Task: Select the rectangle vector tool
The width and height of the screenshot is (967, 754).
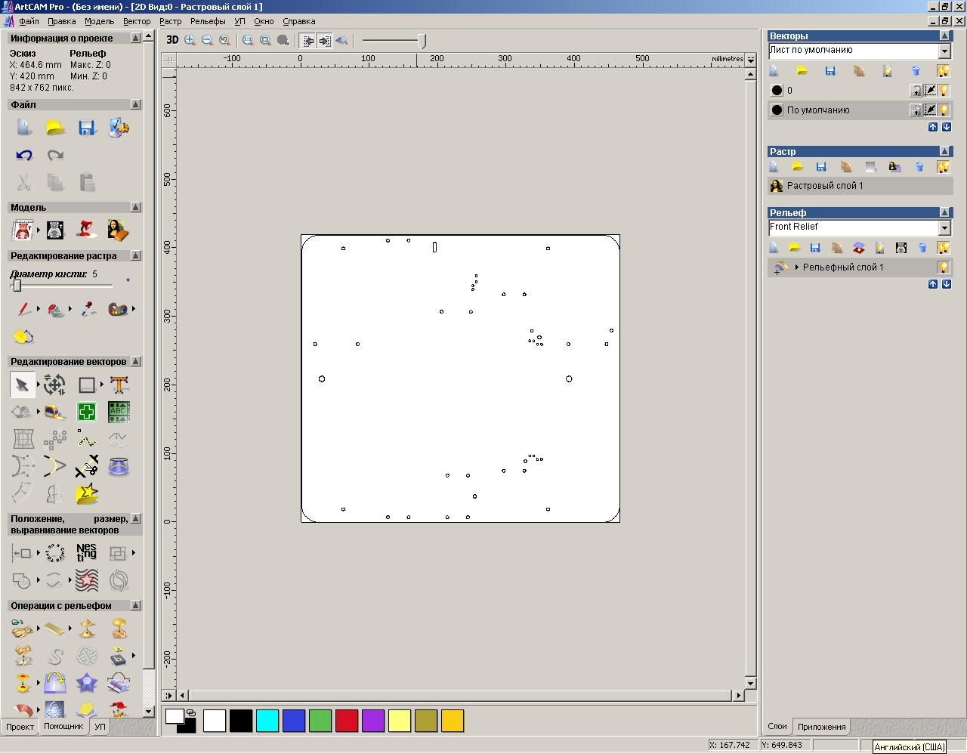Action: 87,385
